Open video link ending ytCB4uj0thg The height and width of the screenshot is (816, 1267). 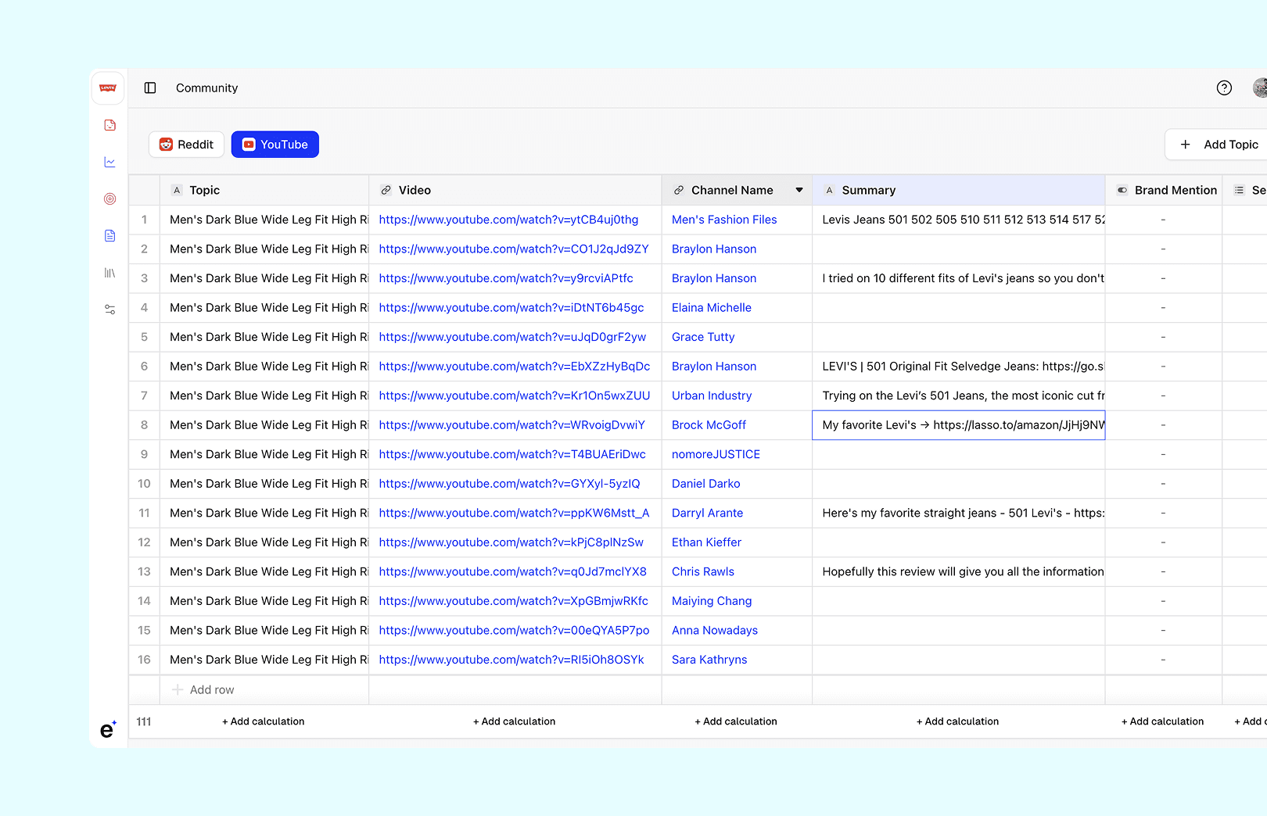509,220
